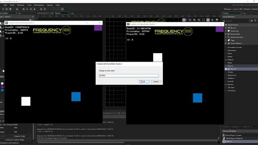Click the room editor zoom reset magnifier
Viewport: 258px width, 145px height.
click(x=190, y=20)
